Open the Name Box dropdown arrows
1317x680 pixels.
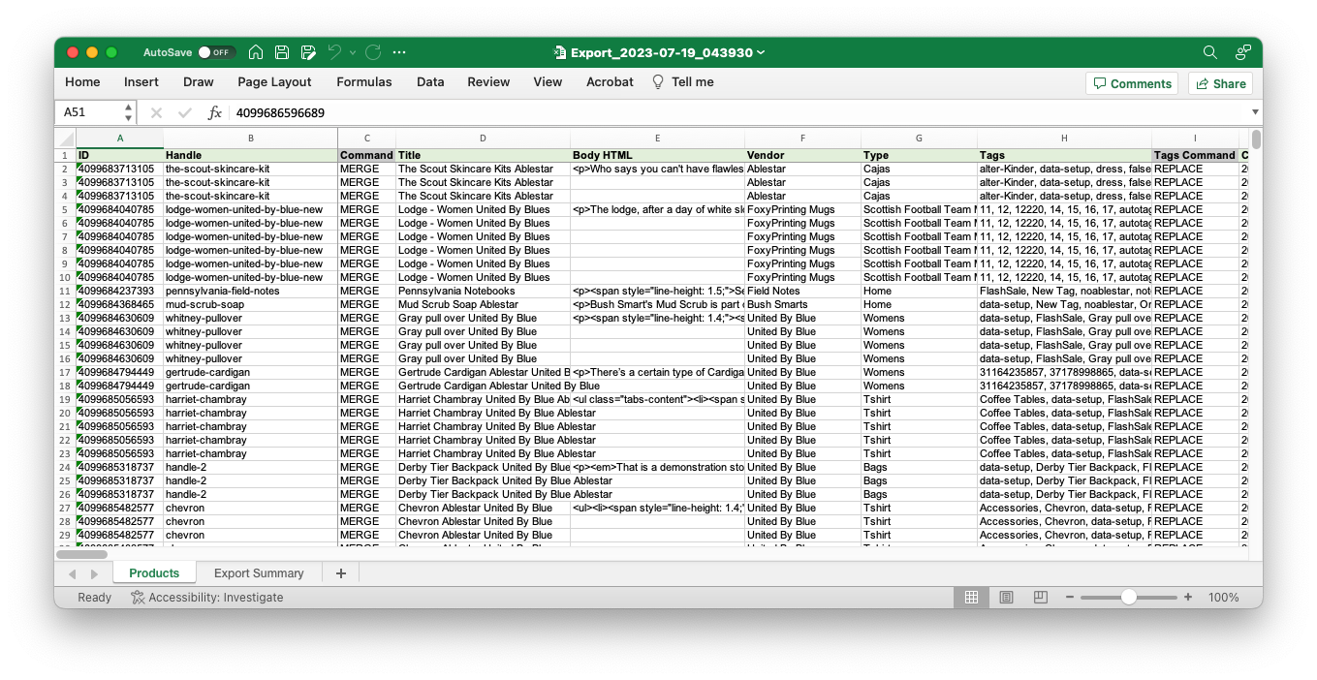point(128,113)
